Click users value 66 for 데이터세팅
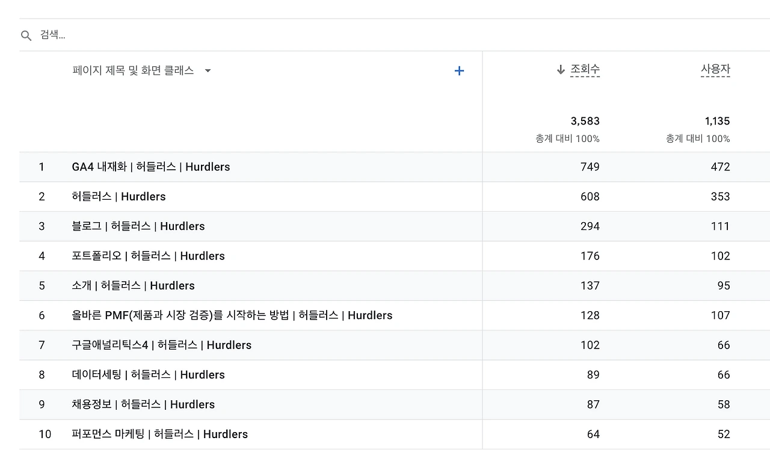The image size is (770, 458). 724,374
